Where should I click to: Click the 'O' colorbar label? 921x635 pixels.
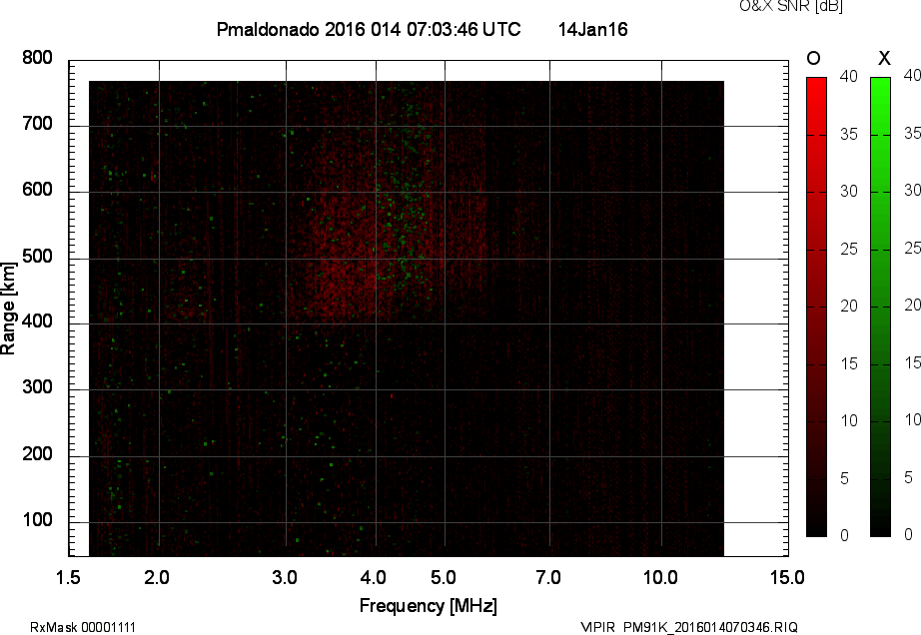click(813, 58)
